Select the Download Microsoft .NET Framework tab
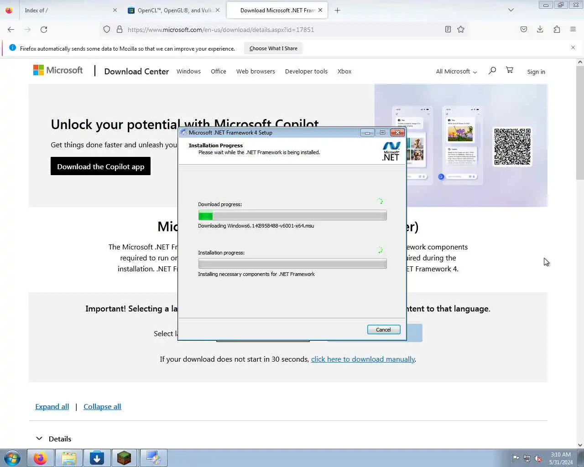The image size is (584, 467). pyautogui.click(x=277, y=10)
